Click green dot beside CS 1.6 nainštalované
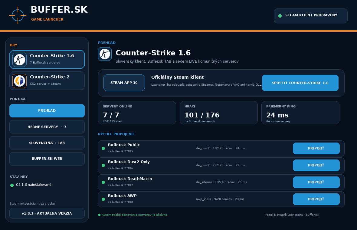 click(12, 185)
